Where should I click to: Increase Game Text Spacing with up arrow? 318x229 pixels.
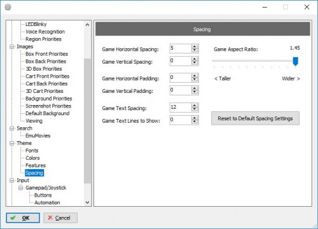point(195,105)
